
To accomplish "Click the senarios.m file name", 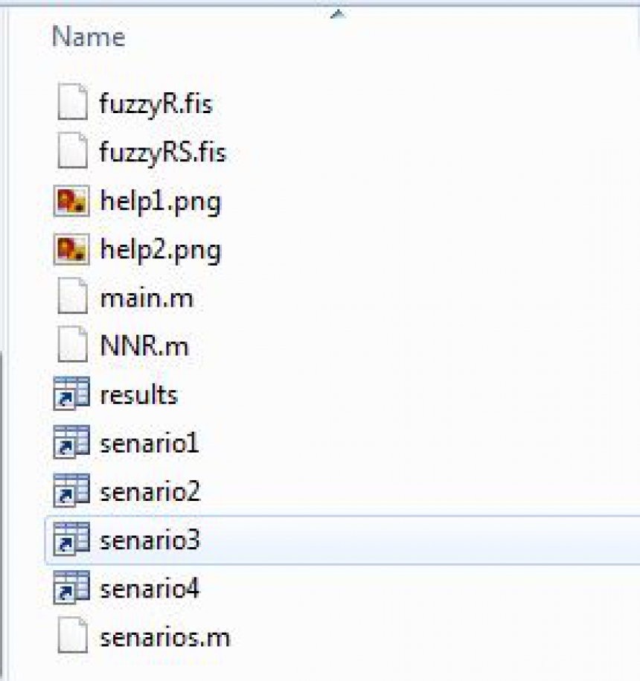I will (165, 638).
